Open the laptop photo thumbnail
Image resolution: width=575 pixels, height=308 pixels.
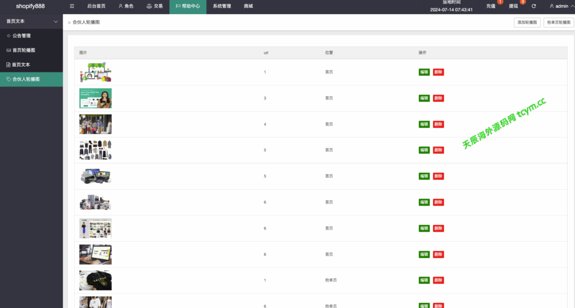pos(95,254)
